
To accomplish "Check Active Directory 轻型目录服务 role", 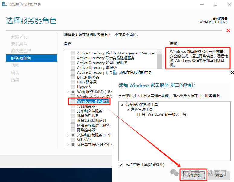I will pyautogui.click(x=73, y=63).
